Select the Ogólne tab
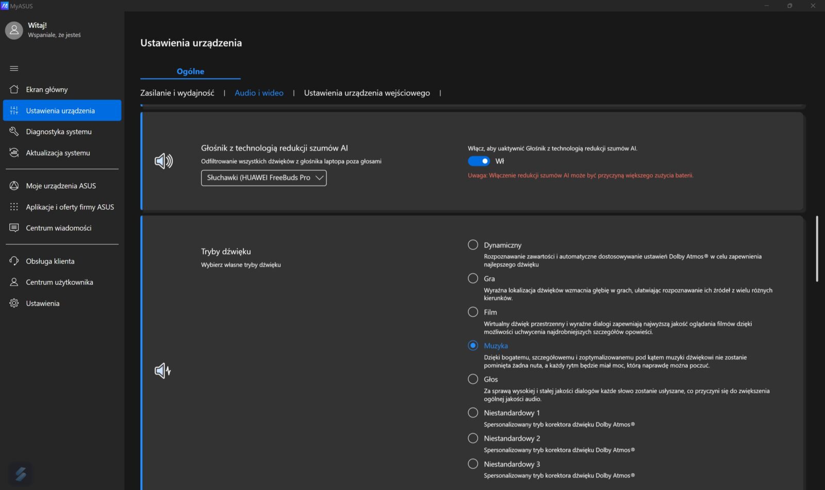 [x=190, y=71]
